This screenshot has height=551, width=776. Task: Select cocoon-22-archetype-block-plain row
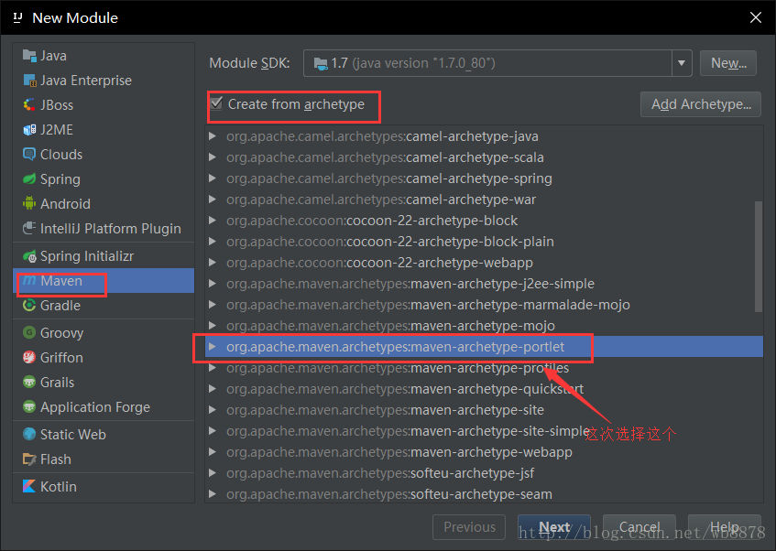tap(484, 242)
